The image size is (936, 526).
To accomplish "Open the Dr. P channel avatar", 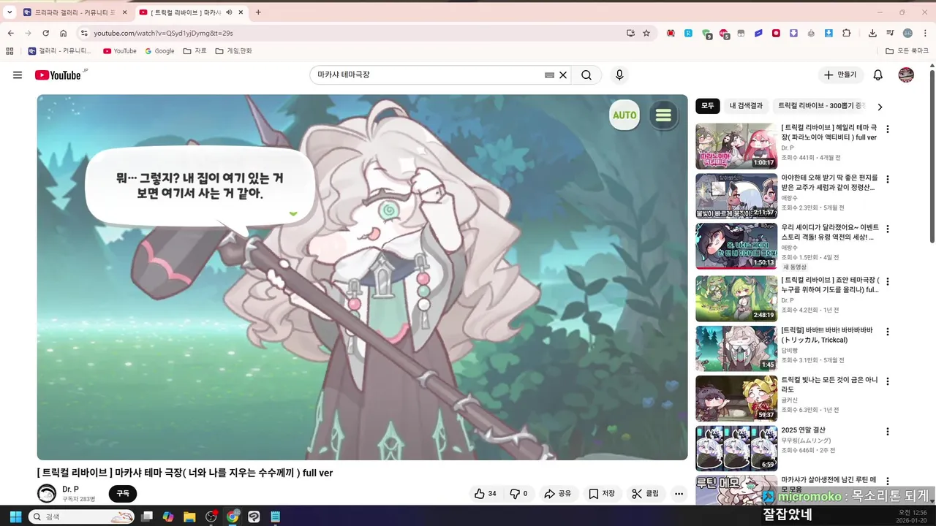I will 47,494.
